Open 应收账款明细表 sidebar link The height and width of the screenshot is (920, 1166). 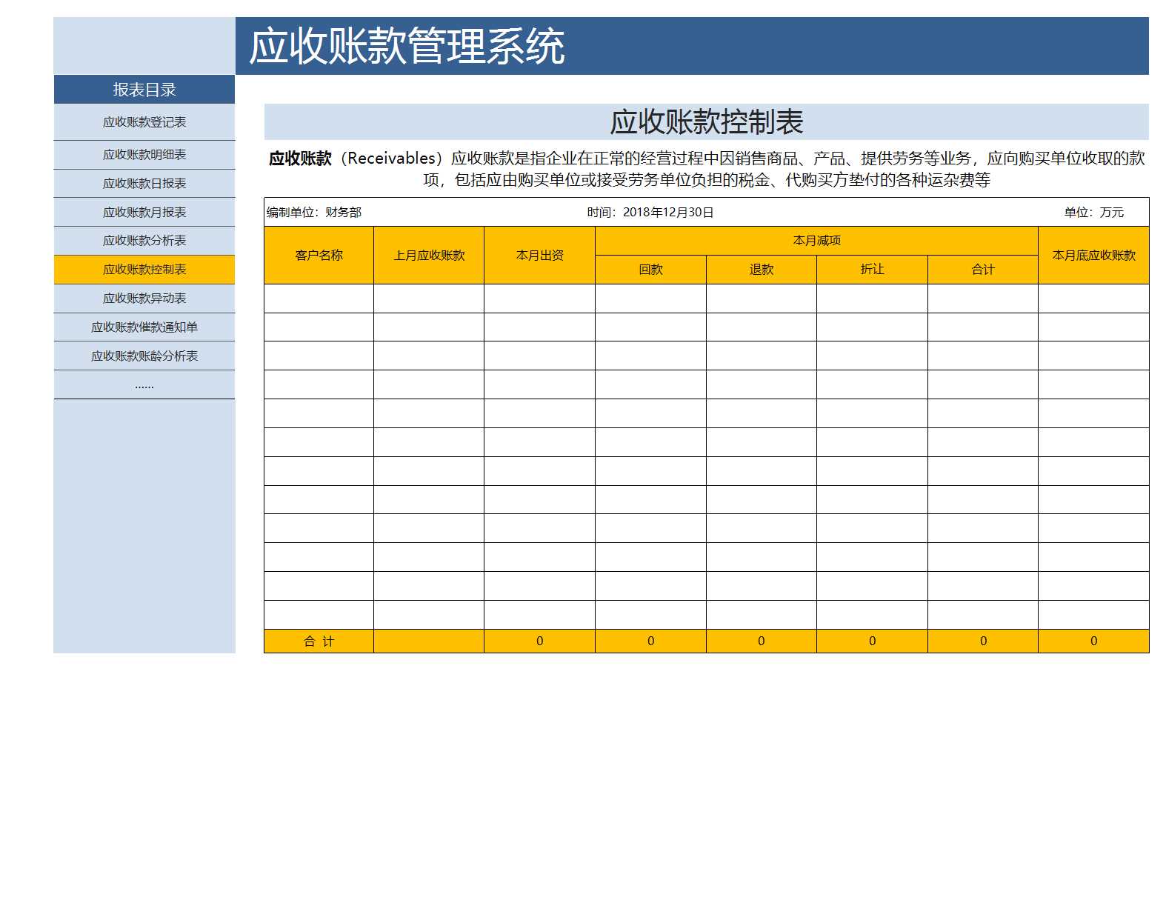pyautogui.click(x=144, y=155)
